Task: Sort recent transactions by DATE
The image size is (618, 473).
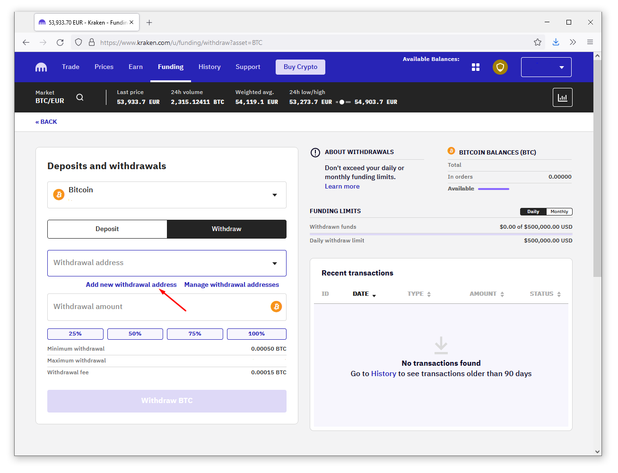Action: (364, 294)
